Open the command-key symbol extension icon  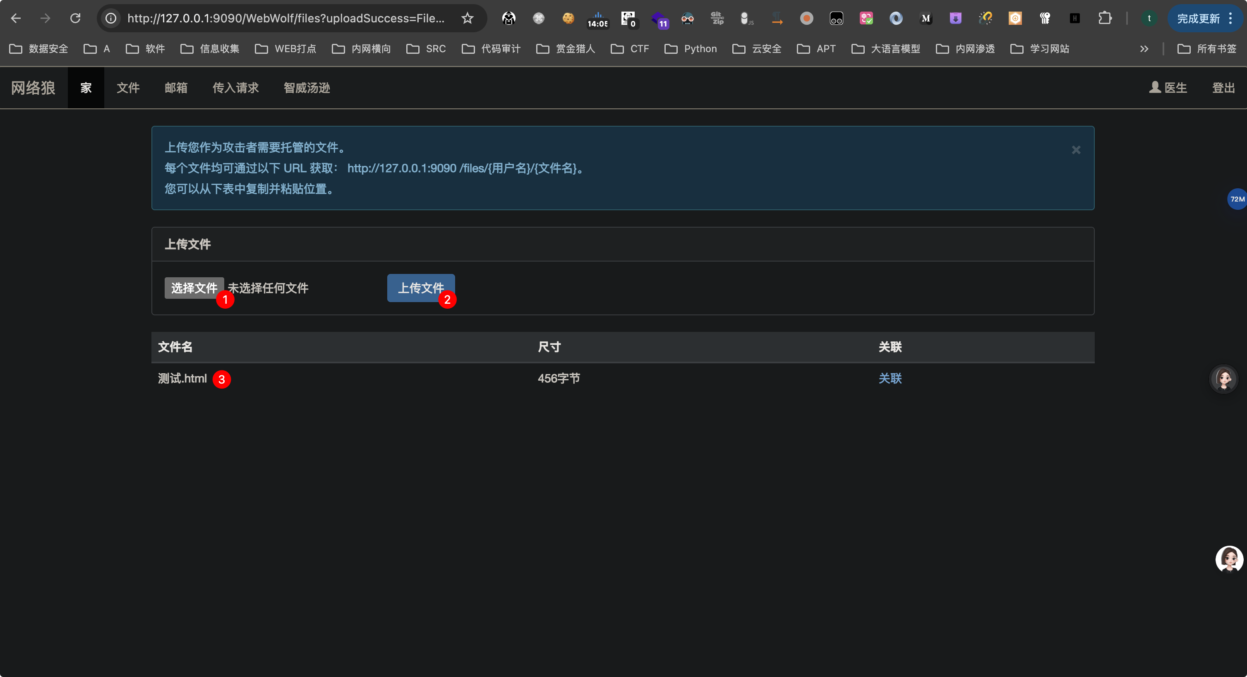click(538, 18)
